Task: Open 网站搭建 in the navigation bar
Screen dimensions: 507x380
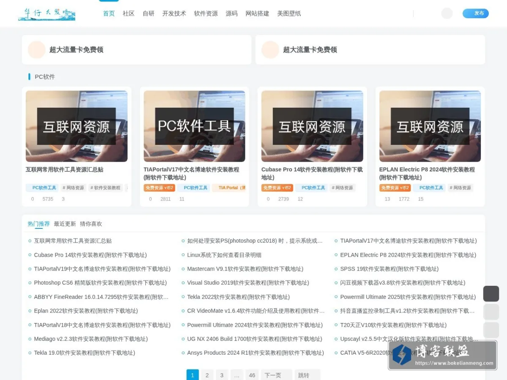Action: coord(257,14)
